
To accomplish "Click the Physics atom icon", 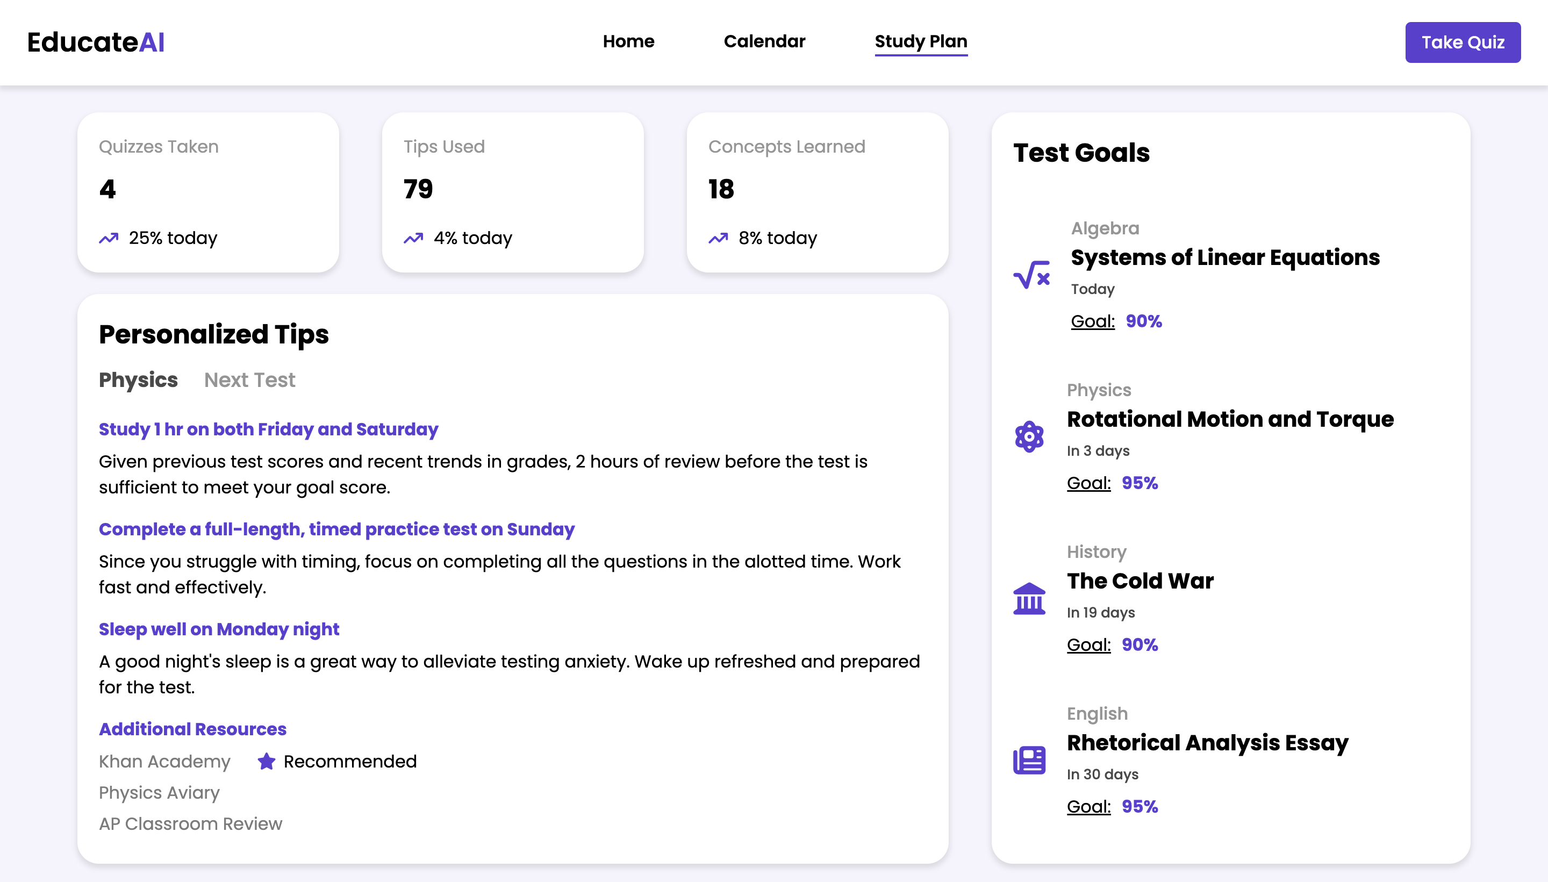I will pos(1029,436).
